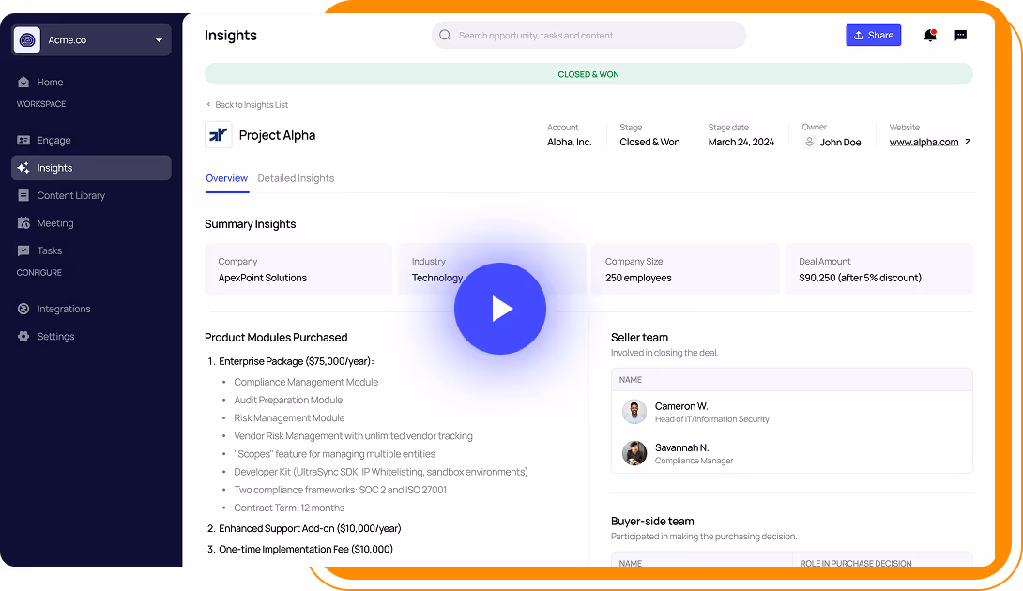Click the ApexPoint Solutions company value
The width and height of the screenshot is (1023, 591).
coord(262,278)
